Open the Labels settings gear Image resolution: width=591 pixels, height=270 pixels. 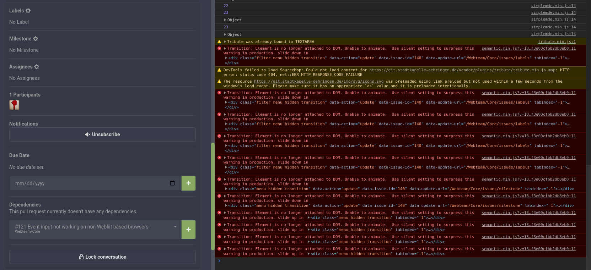tap(28, 11)
